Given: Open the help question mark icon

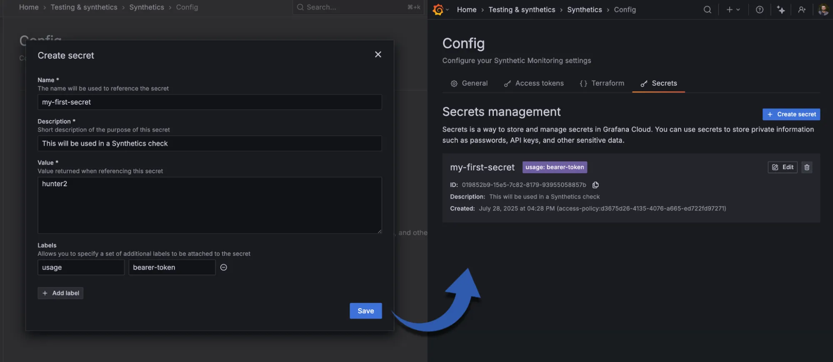Looking at the screenshot, I should pyautogui.click(x=759, y=10).
